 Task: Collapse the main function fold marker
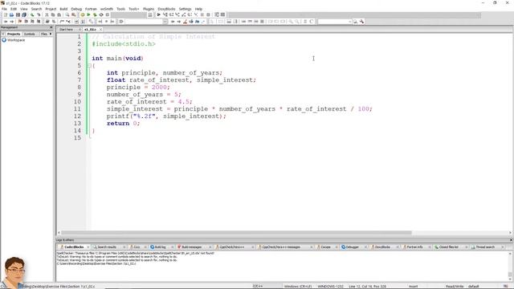(x=89, y=66)
